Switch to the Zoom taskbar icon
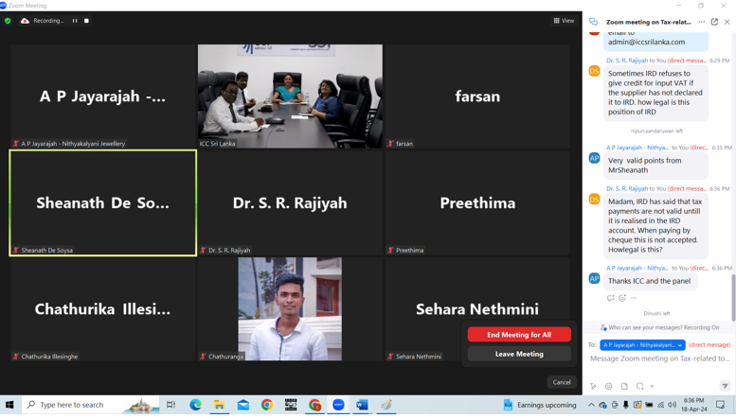736x419 pixels. pos(338,405)
